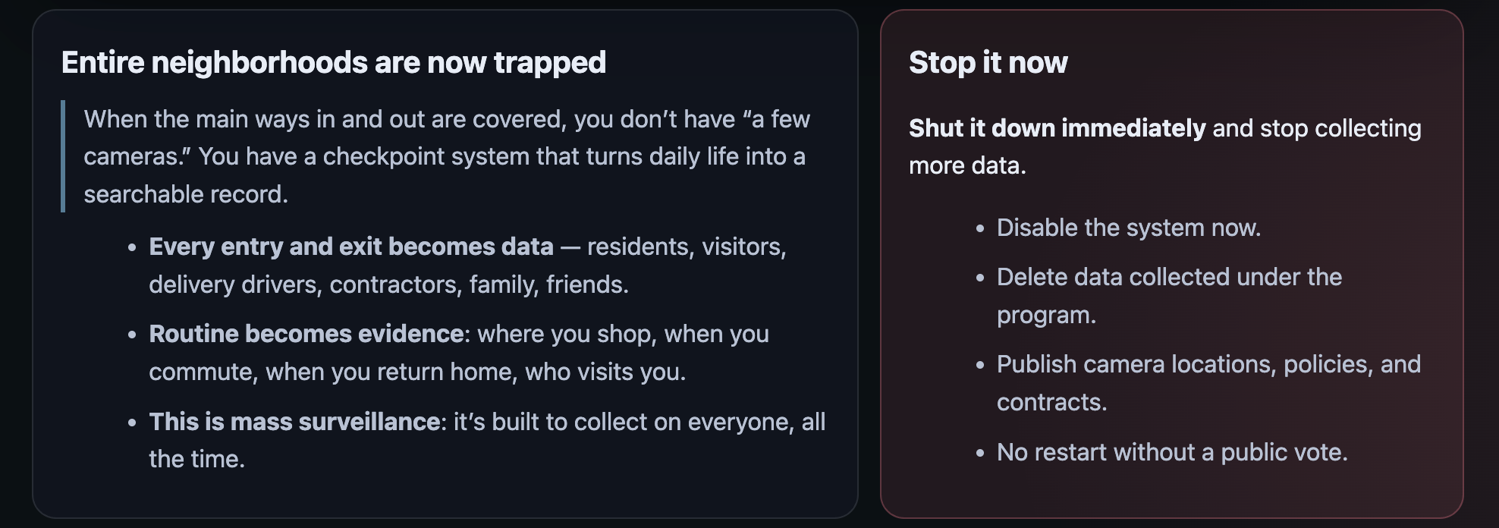Screen dimensions: 1499x528
Task: Click 'contracts.' text in red card
Action: pyautogui.click(x=1051, y=402)
